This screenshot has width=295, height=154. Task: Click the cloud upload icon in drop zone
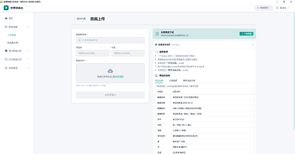(110, 71)
